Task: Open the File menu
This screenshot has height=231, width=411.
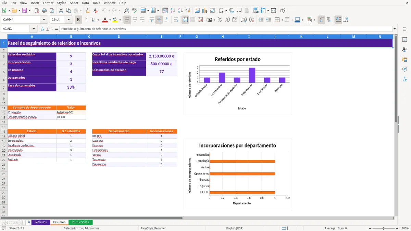Action: 4,3
